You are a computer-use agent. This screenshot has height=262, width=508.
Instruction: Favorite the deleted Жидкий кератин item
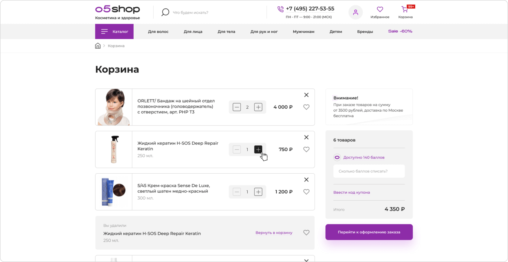306,233
